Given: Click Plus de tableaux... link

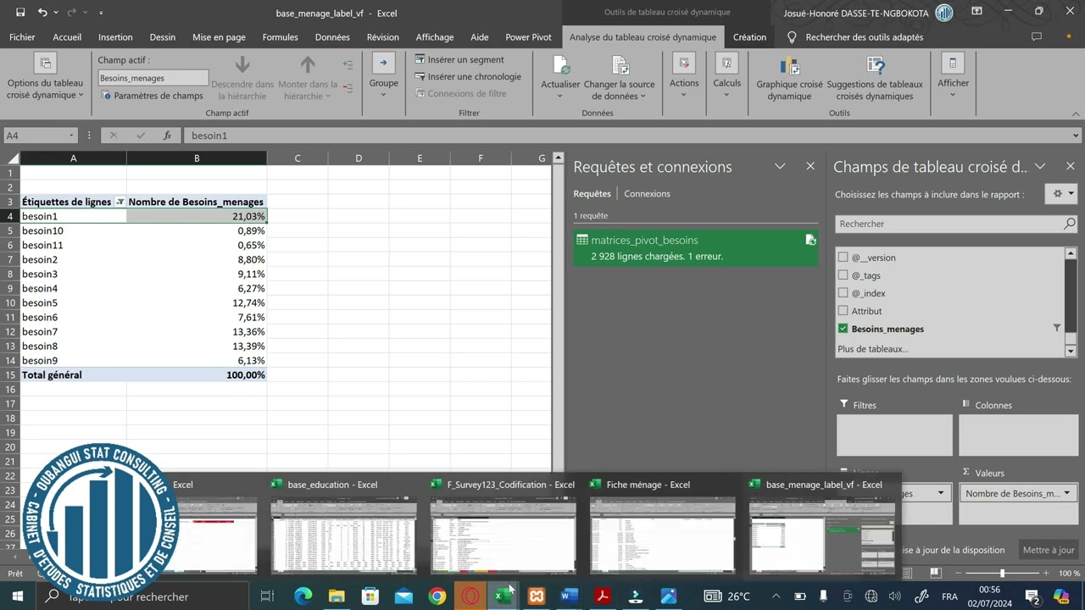Looking at the screenshot, I should 873,349.
